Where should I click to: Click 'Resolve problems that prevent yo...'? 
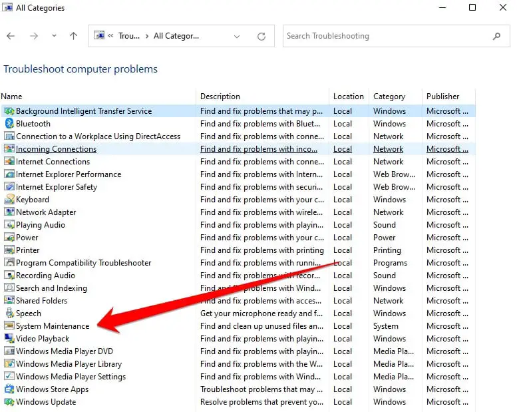click(x=261, y=402)
